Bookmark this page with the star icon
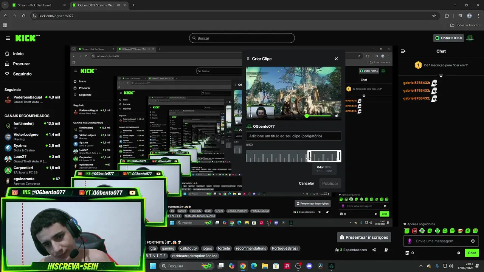This screenshot has height=272, width=484. pos(434,16)
